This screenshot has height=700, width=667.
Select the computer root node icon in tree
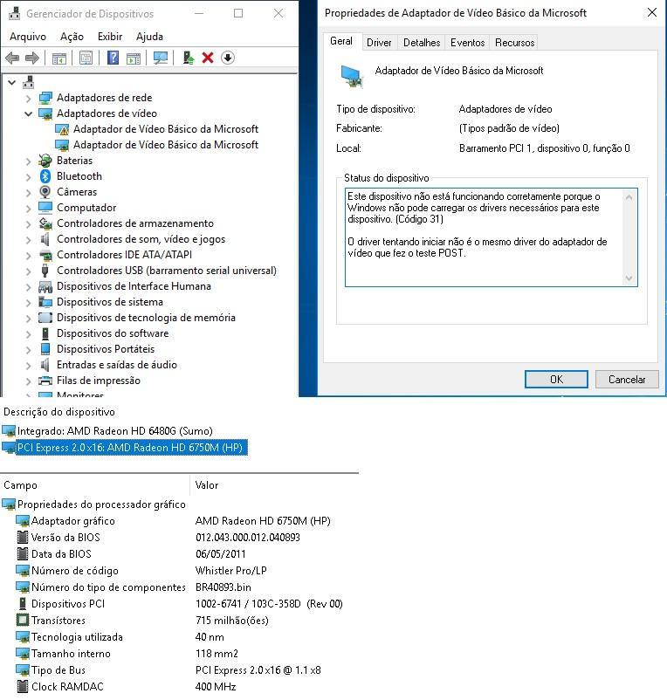click(29, 82)
